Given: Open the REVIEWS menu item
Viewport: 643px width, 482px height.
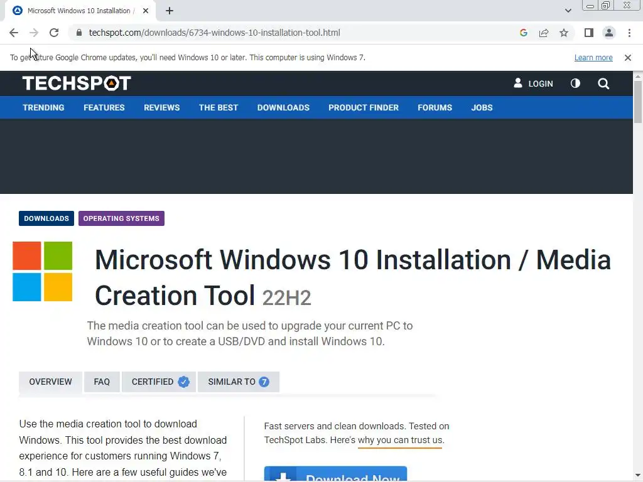Looking at the screenshot, I should (161, 107).
